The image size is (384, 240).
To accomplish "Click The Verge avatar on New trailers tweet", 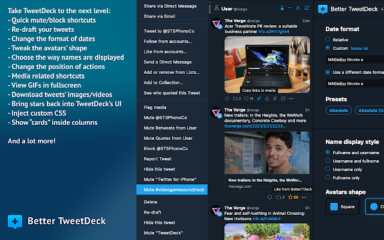I will pyautogui.click(x=217, y=113).
